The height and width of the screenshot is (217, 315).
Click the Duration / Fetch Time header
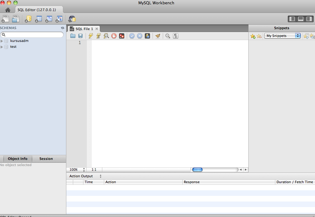click(295, 182)
